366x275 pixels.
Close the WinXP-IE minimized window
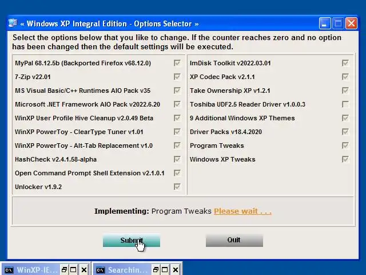click(x=84, y=270)
